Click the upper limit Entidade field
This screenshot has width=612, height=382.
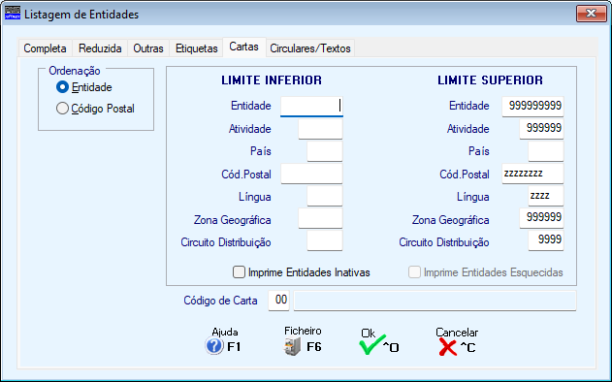pyautogui.click(x=532, y=106)
